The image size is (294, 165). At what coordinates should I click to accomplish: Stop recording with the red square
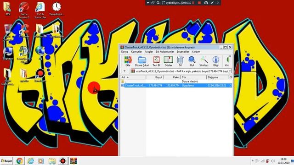point(199,3)
